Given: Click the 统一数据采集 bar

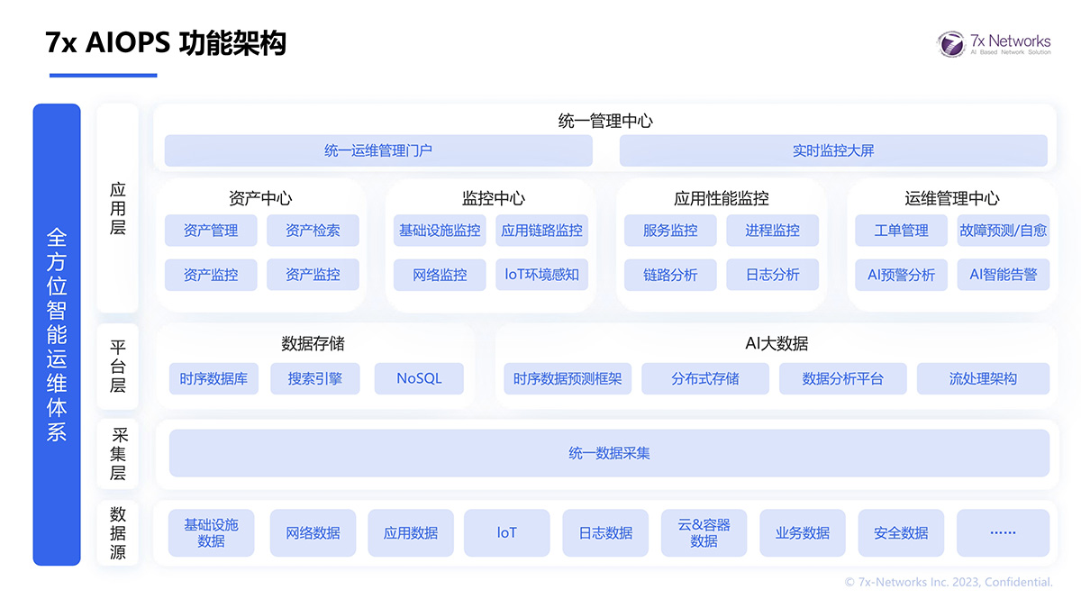Looking at the screenshot, I should (x=608, y=454).
